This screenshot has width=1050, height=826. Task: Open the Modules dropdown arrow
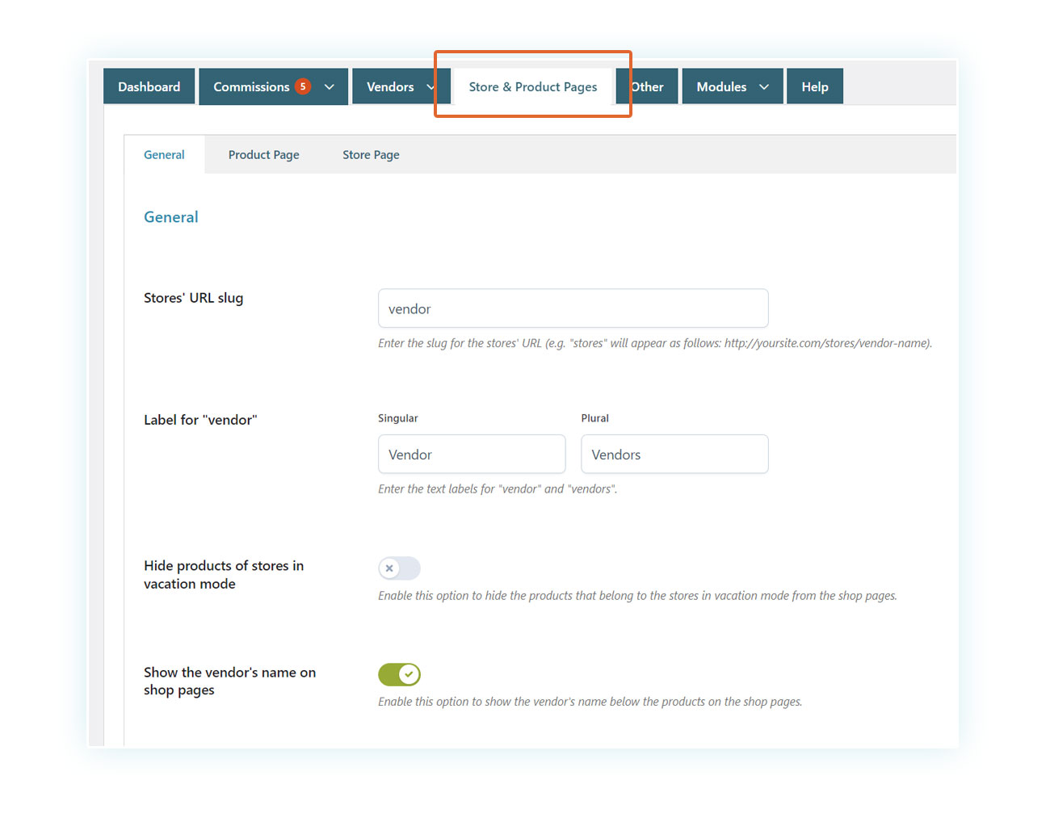pos(763,87)
